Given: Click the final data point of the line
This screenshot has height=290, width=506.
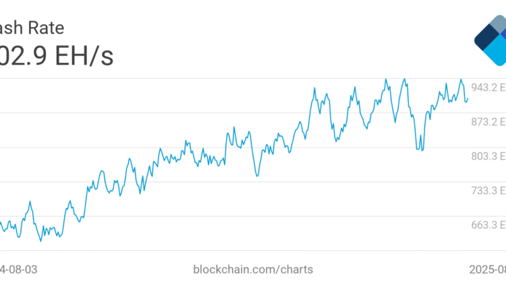Looking at the screenshot, I should (x=468, y=98).
